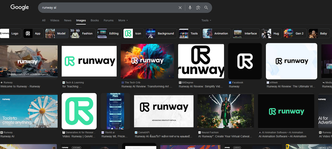Select the Interface filter chip

246,33
